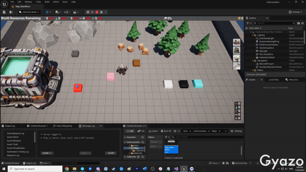Open Outliner settings gear
Screen dimensions: 306x172
(x=303, y=23)
